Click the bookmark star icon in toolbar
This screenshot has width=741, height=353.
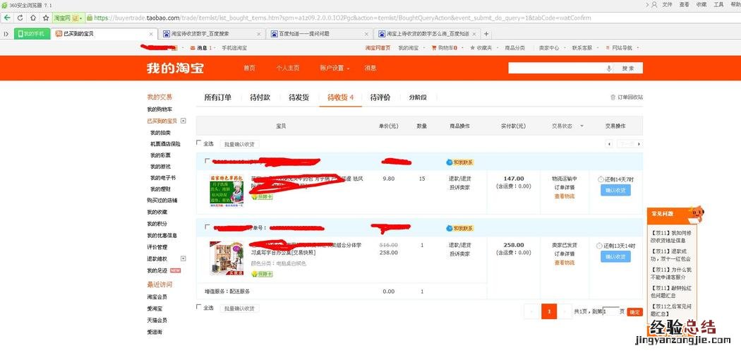(47, 18)
